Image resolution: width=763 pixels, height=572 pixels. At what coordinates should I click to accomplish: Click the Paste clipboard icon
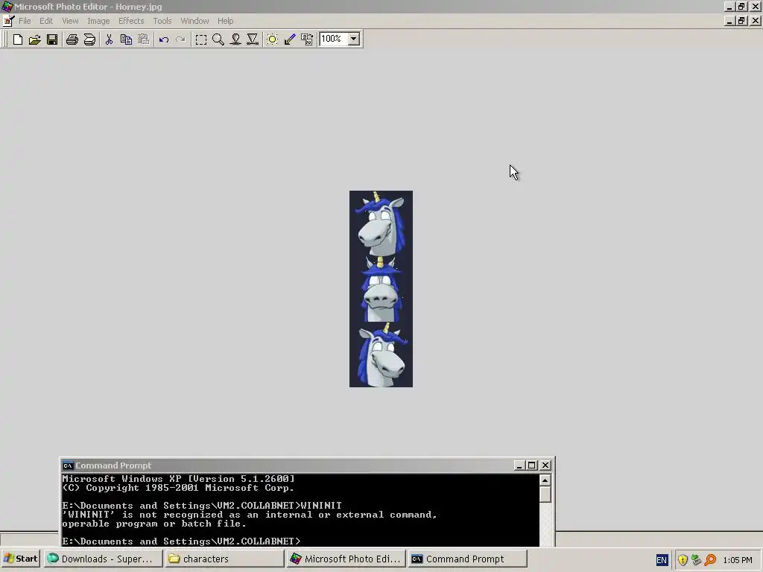144,39
